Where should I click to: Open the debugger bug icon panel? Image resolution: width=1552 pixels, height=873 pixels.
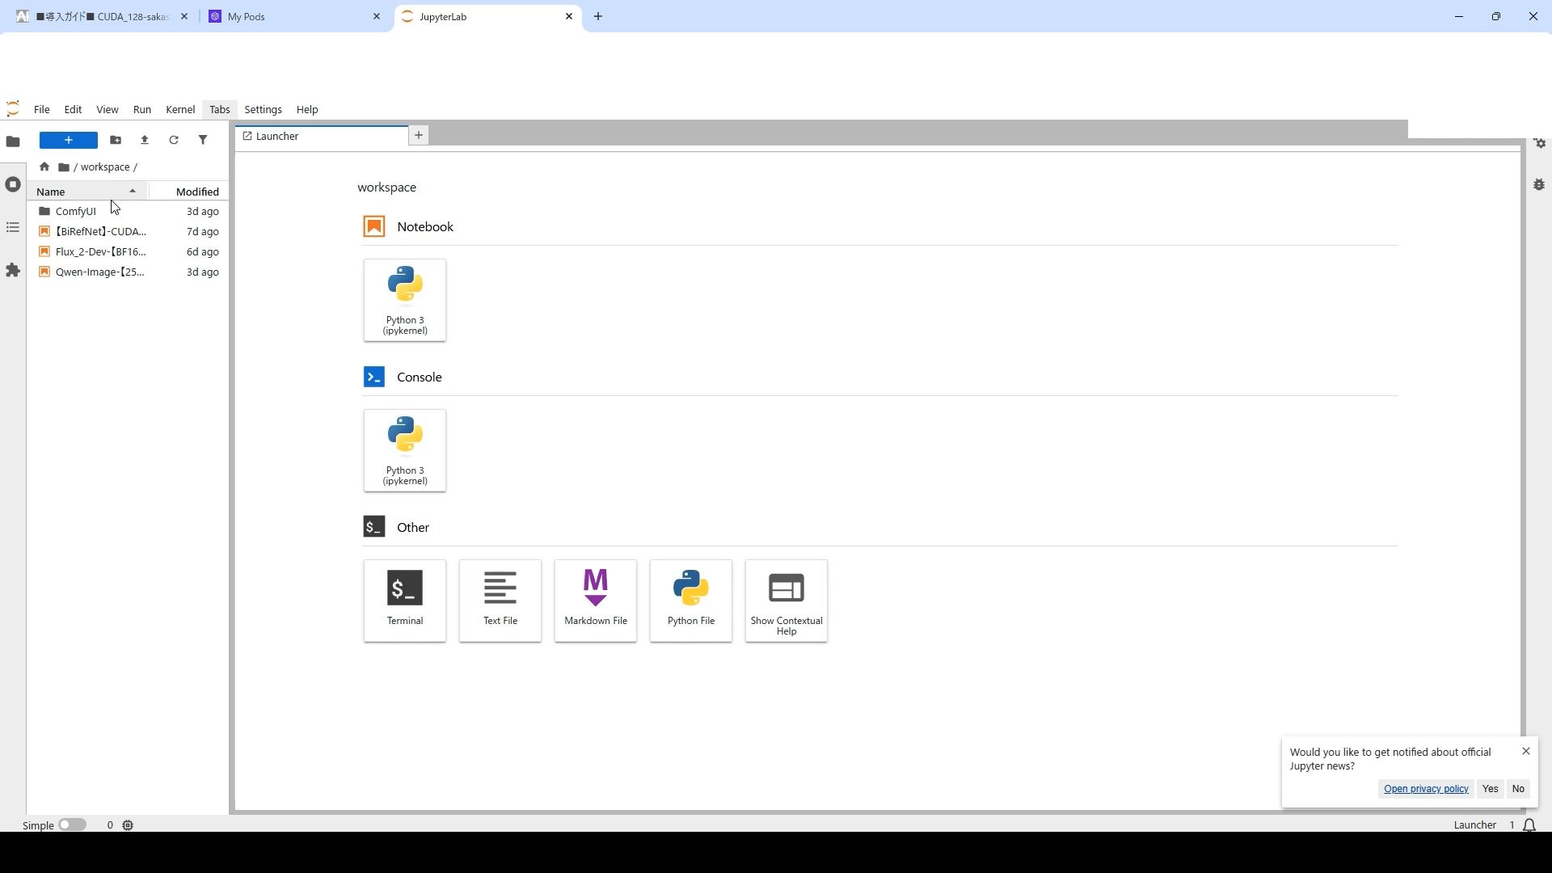coord(1539,185)
